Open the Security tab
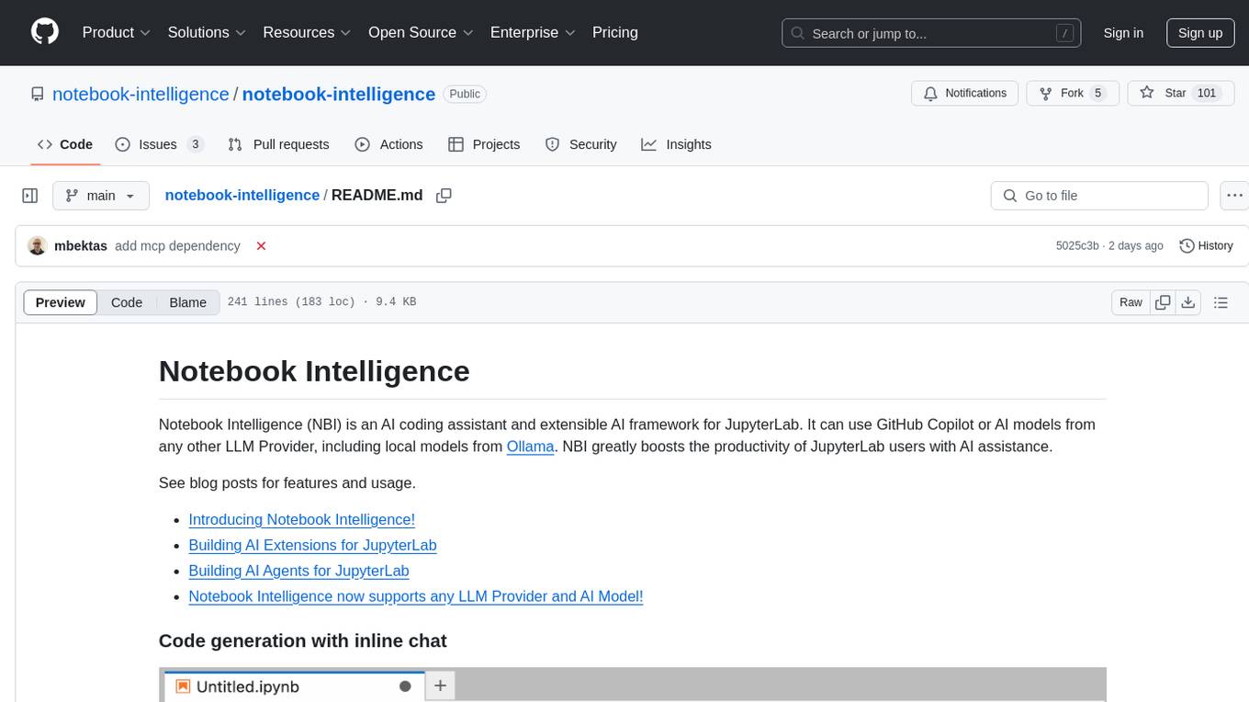This screenshot has height=702, width=1249. (580, 144)
